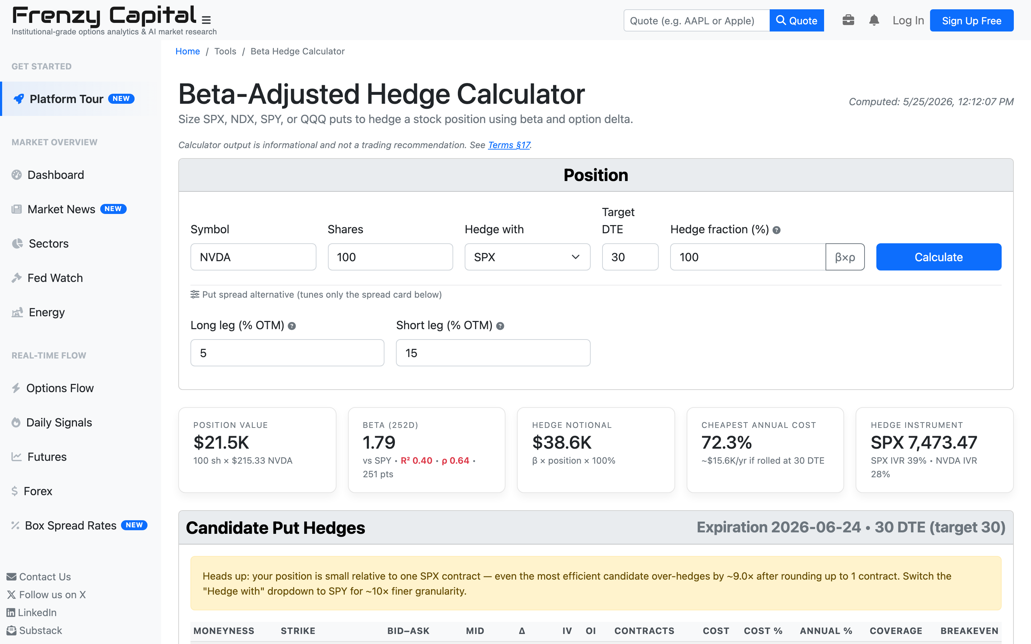Viewport: 1031px width, 644px height.
Task: Focus the Symbol input field with NVDA
Action: point(253,257)
